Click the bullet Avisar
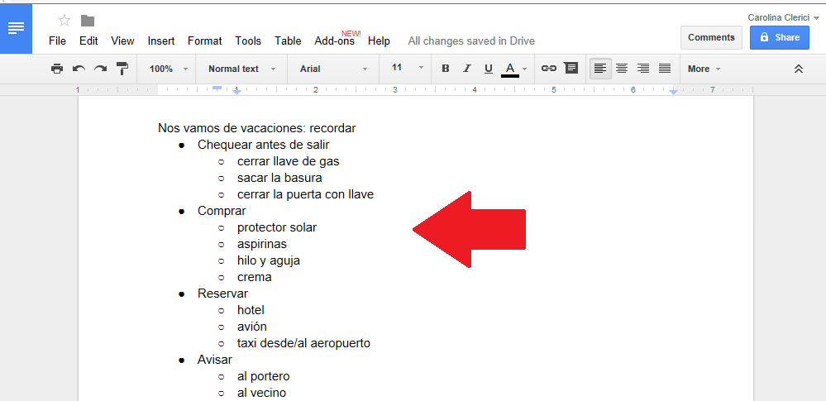The image size is (826, 401). tap(215, 360)
